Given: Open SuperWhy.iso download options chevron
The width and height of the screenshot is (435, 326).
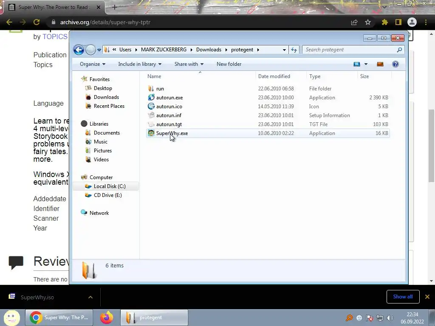Looking at the screenshot, I should [90, 297].
